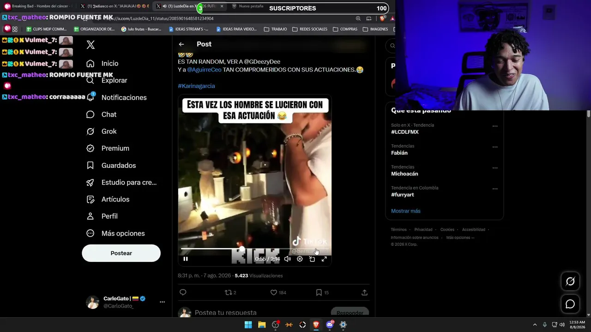
Task: Expand 'Más opciones' in the footer
Action: tap(460, 237)
